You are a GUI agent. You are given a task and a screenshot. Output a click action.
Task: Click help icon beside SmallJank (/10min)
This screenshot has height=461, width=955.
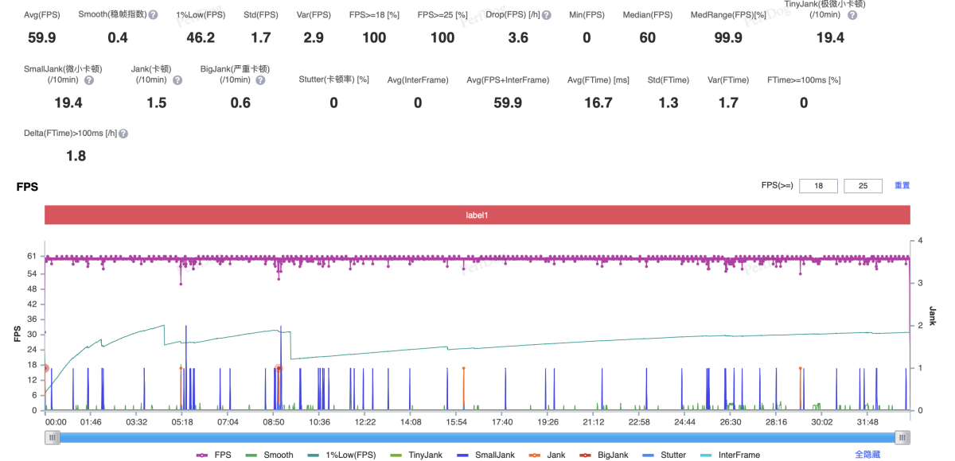tap(89, 80)
